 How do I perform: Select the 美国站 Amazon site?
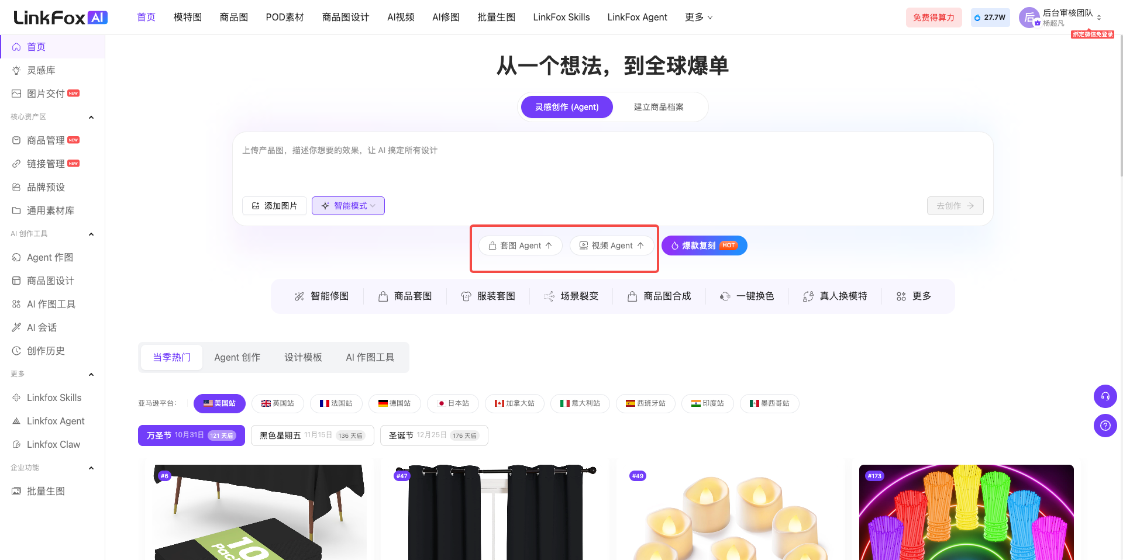click(x=219, y=403)
